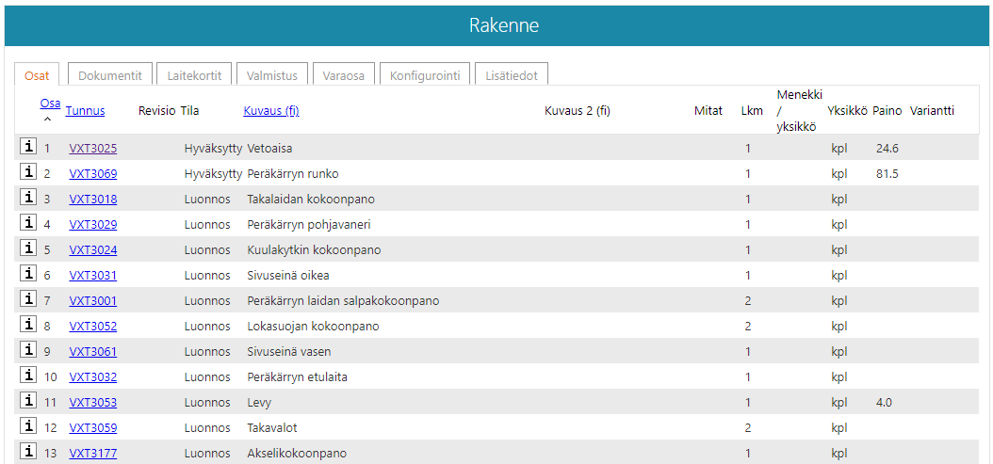Click info icon for Sivuseinä oikea
The width and height of the screenshot is (993, 464).
28,274
